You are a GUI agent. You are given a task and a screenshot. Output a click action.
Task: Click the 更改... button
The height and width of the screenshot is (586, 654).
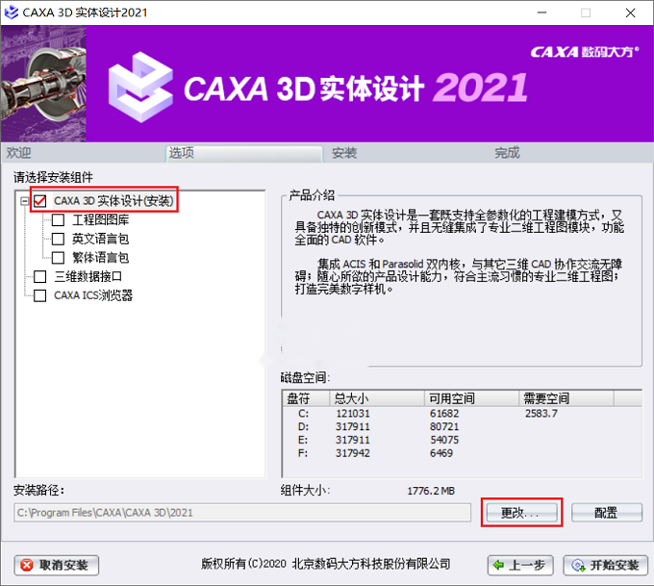coord(522,513)
